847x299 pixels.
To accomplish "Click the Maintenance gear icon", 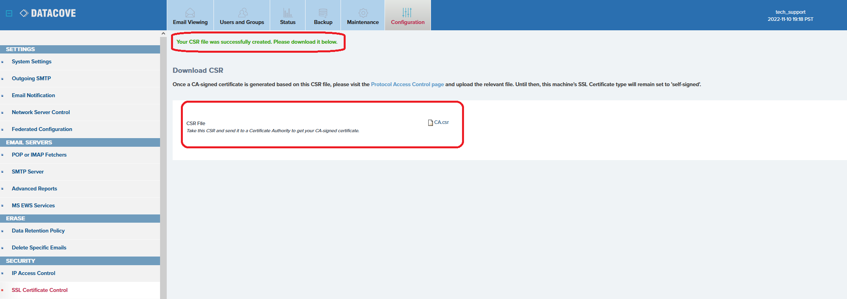I will [363, 13].
